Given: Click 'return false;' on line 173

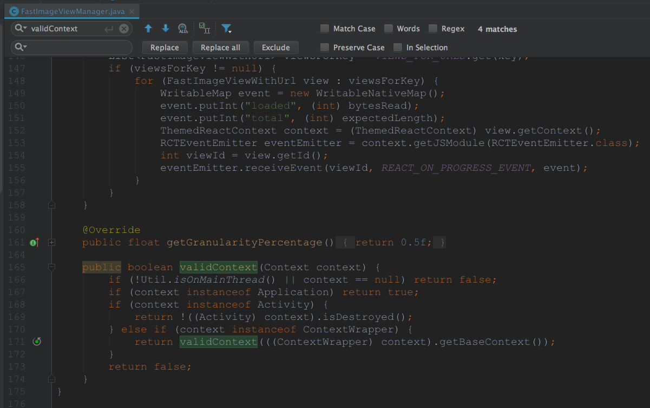Looking at the screenshot, I should (x=150, y=367).
